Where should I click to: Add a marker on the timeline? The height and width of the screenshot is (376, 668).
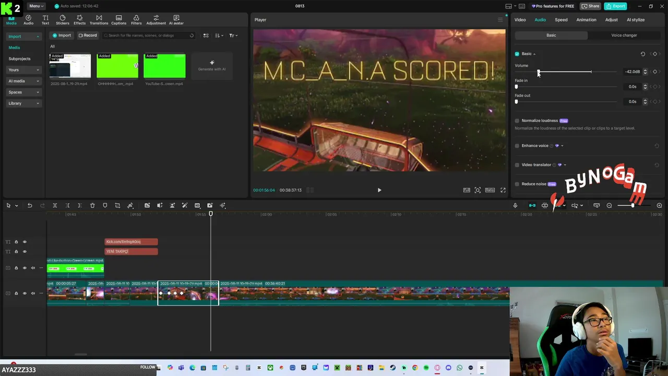[105, 205]
